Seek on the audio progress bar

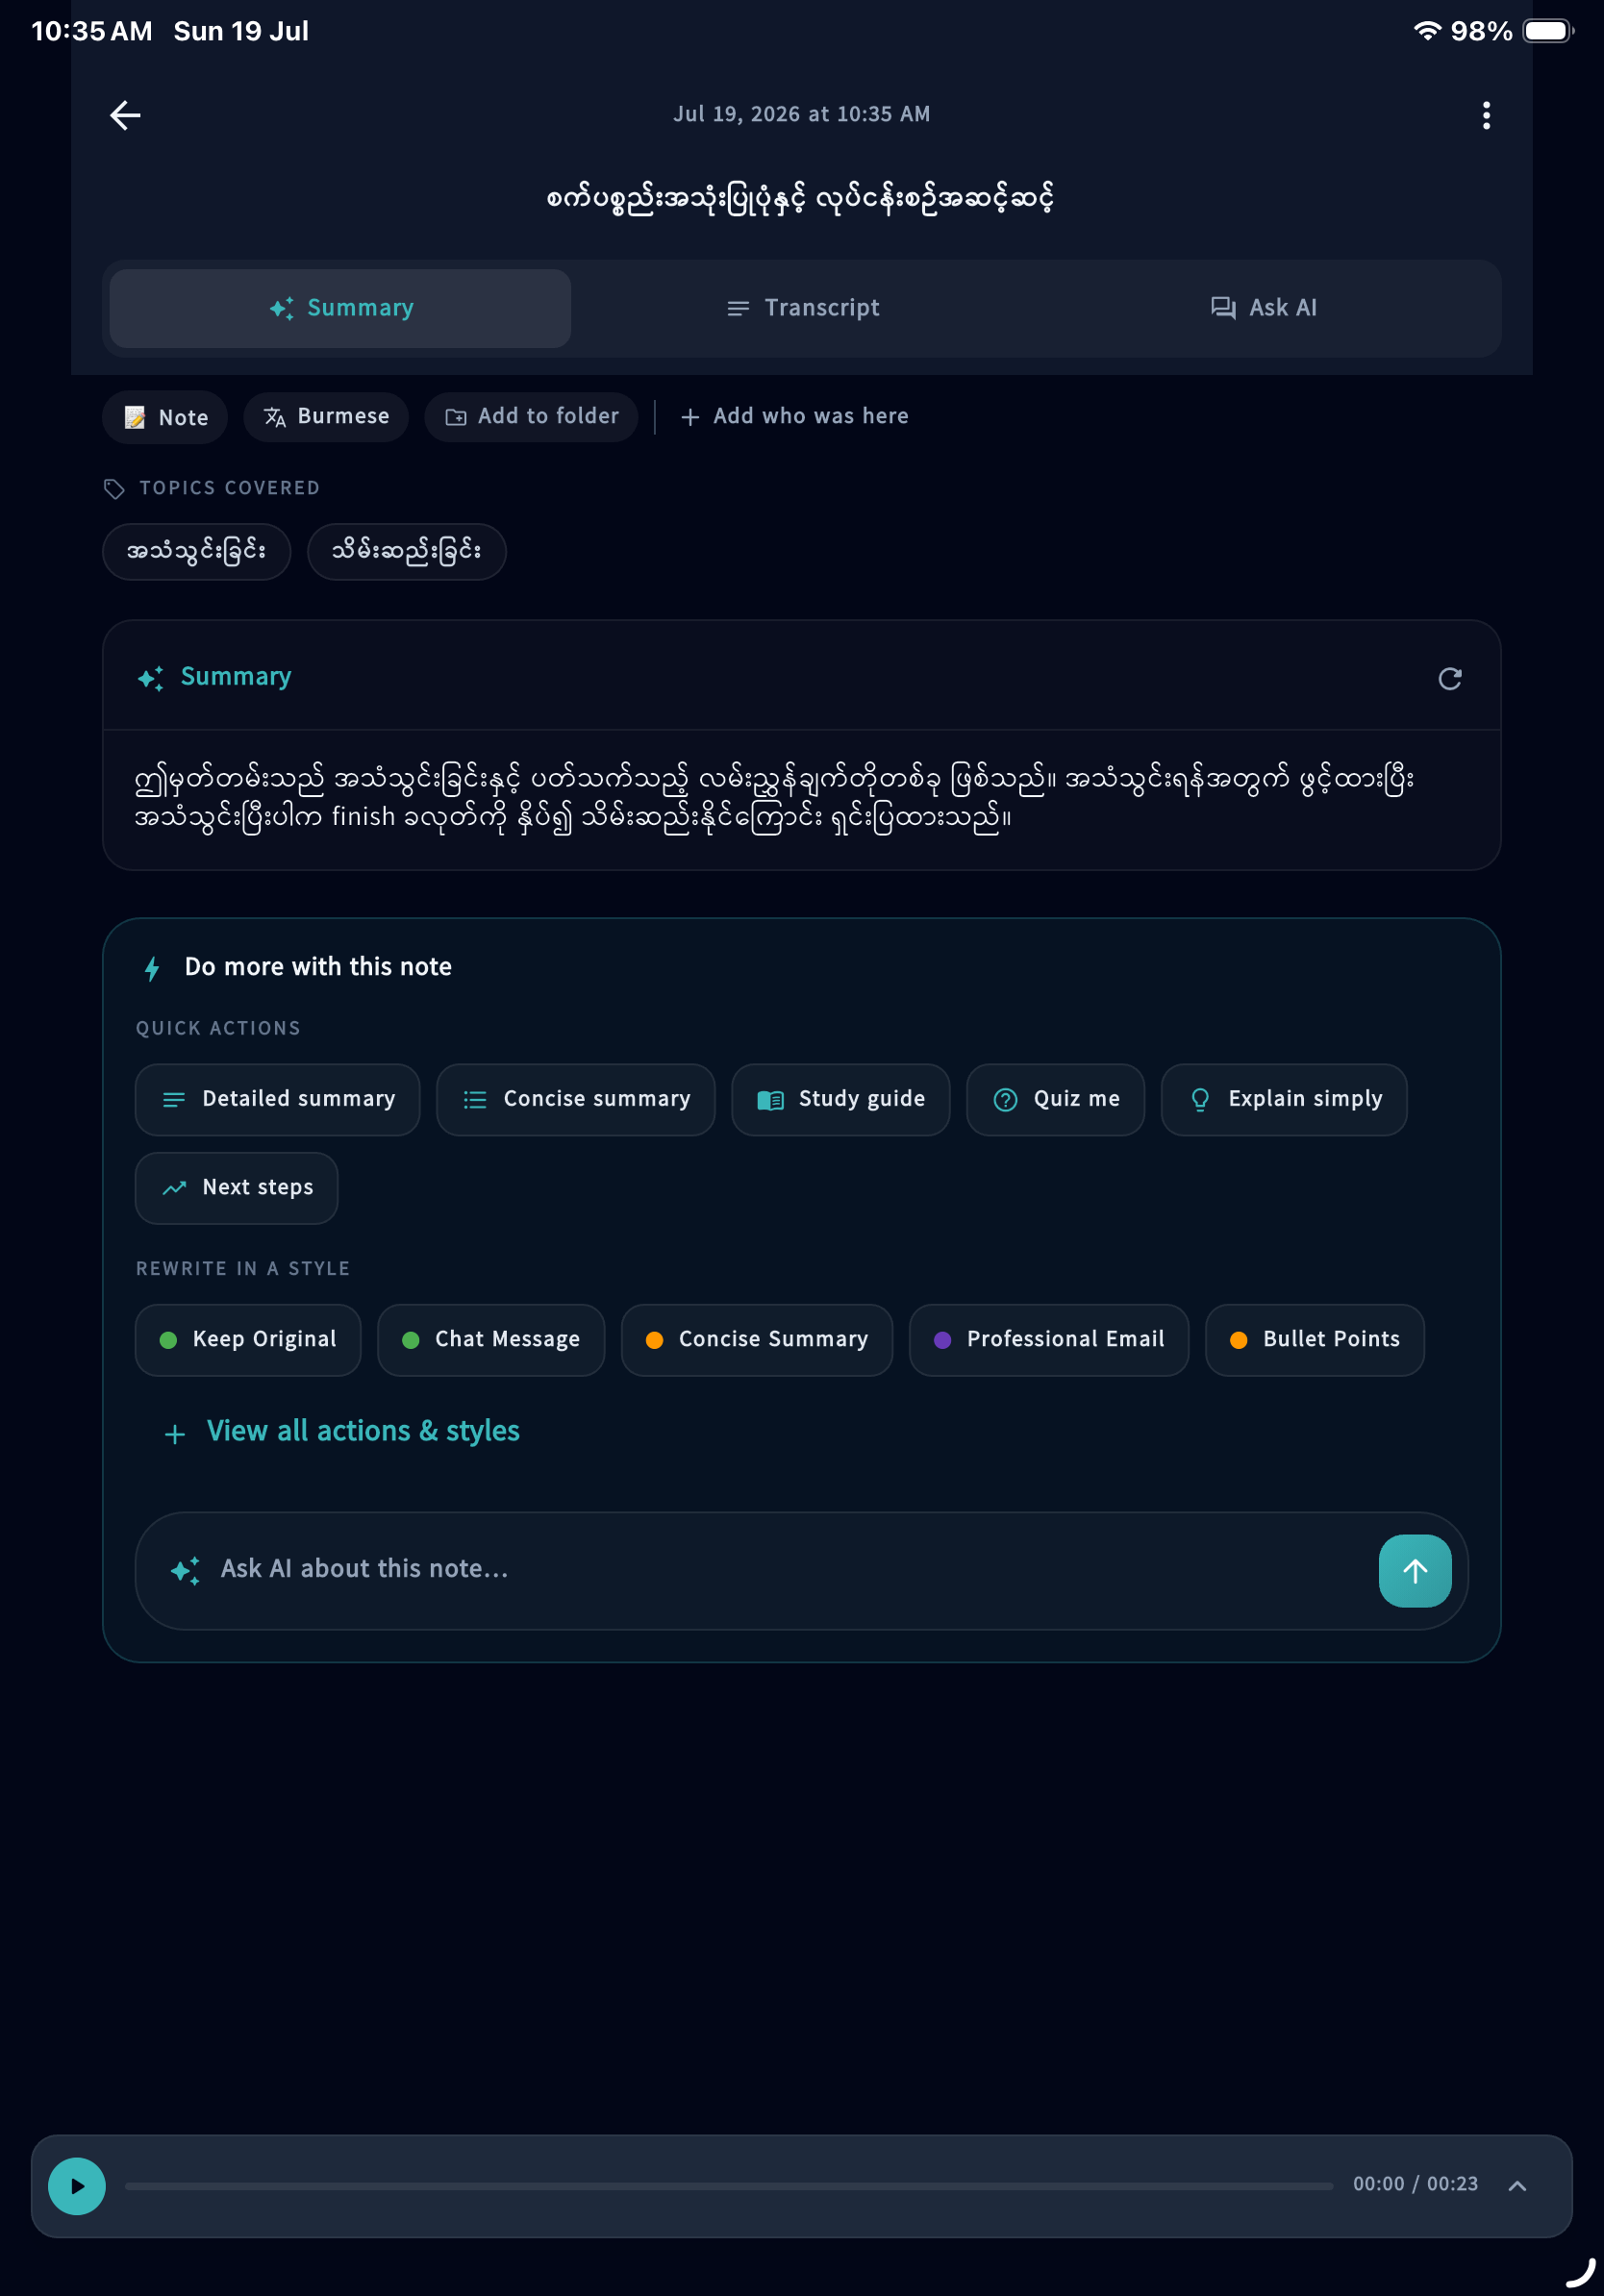pos(728,2186)
